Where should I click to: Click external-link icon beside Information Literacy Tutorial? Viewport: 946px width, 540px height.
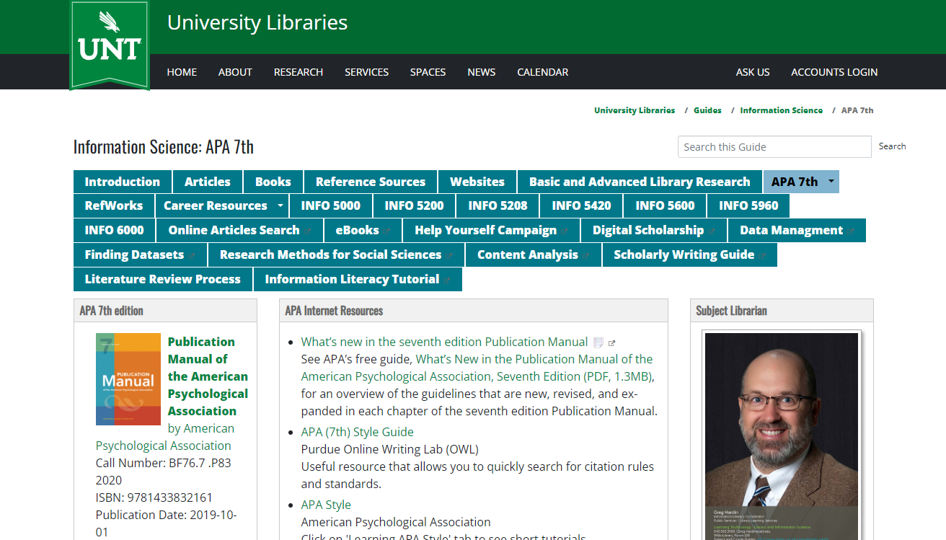click(447, 280)
